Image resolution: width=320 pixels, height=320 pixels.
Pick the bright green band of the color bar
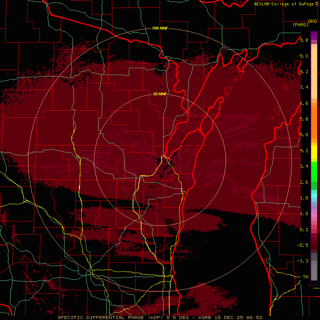(314, 172)
